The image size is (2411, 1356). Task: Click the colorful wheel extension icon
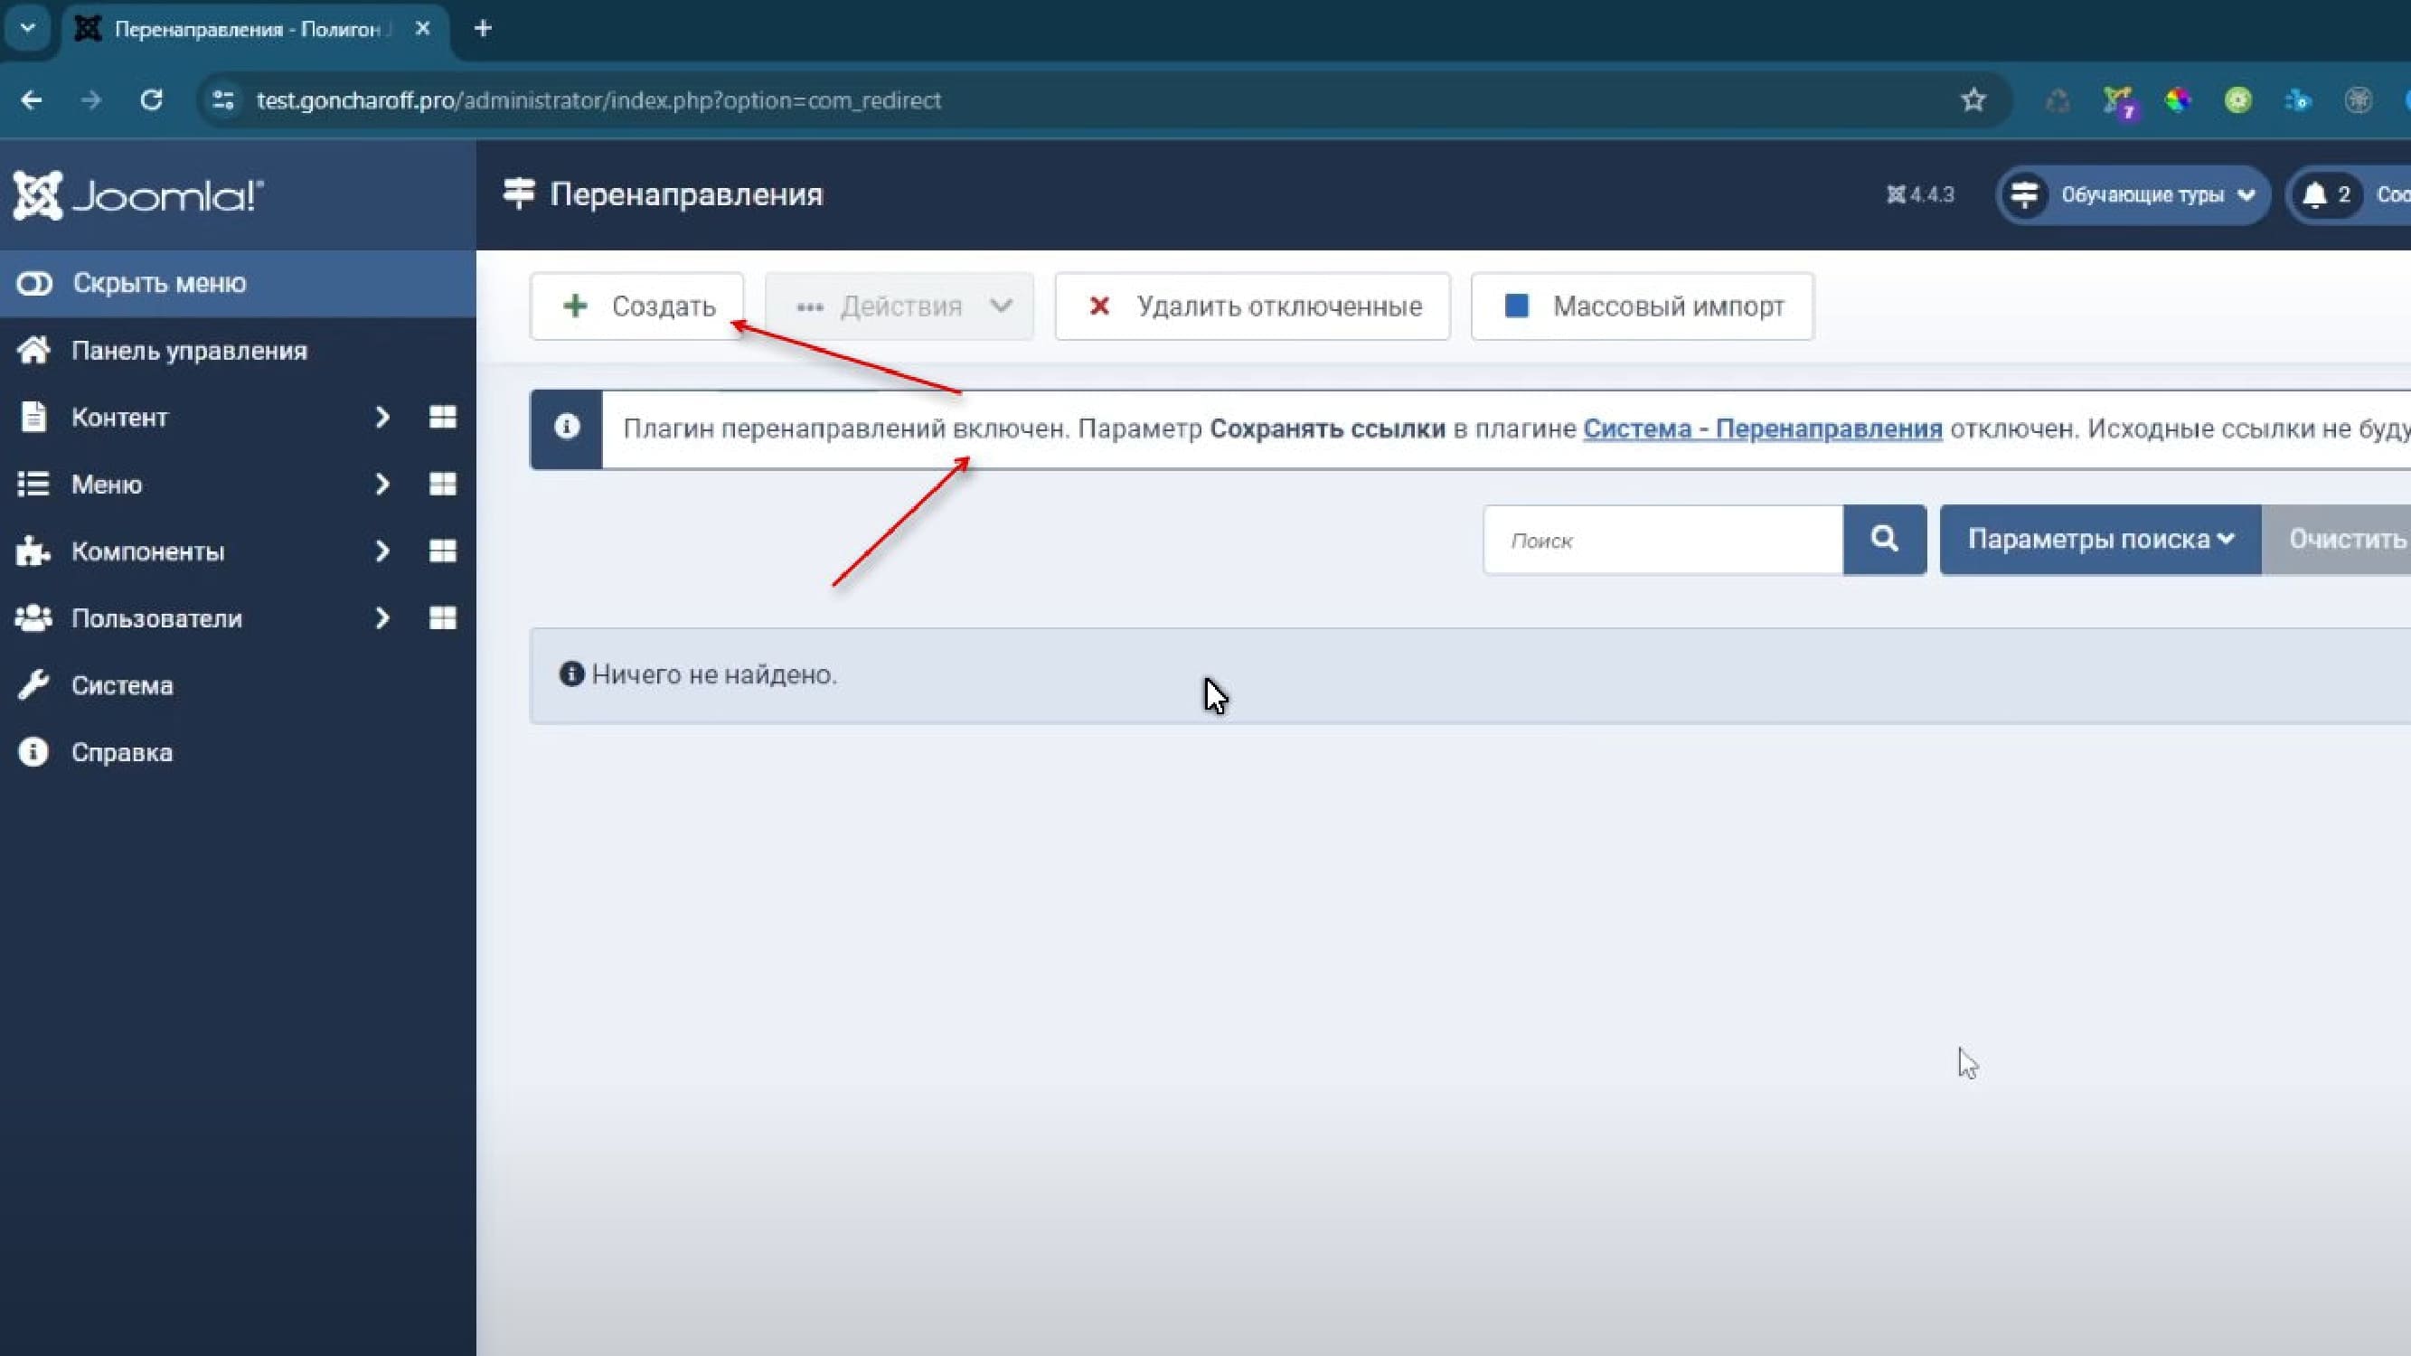coord(2178,100)
